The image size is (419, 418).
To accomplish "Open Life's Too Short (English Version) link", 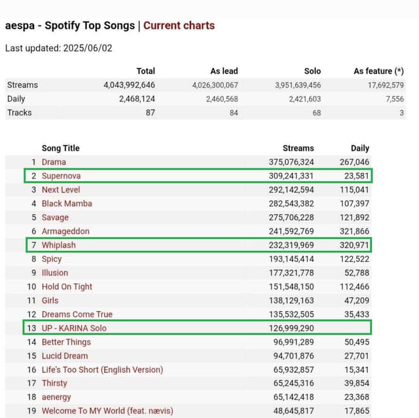I will click(x=102, y=370).
